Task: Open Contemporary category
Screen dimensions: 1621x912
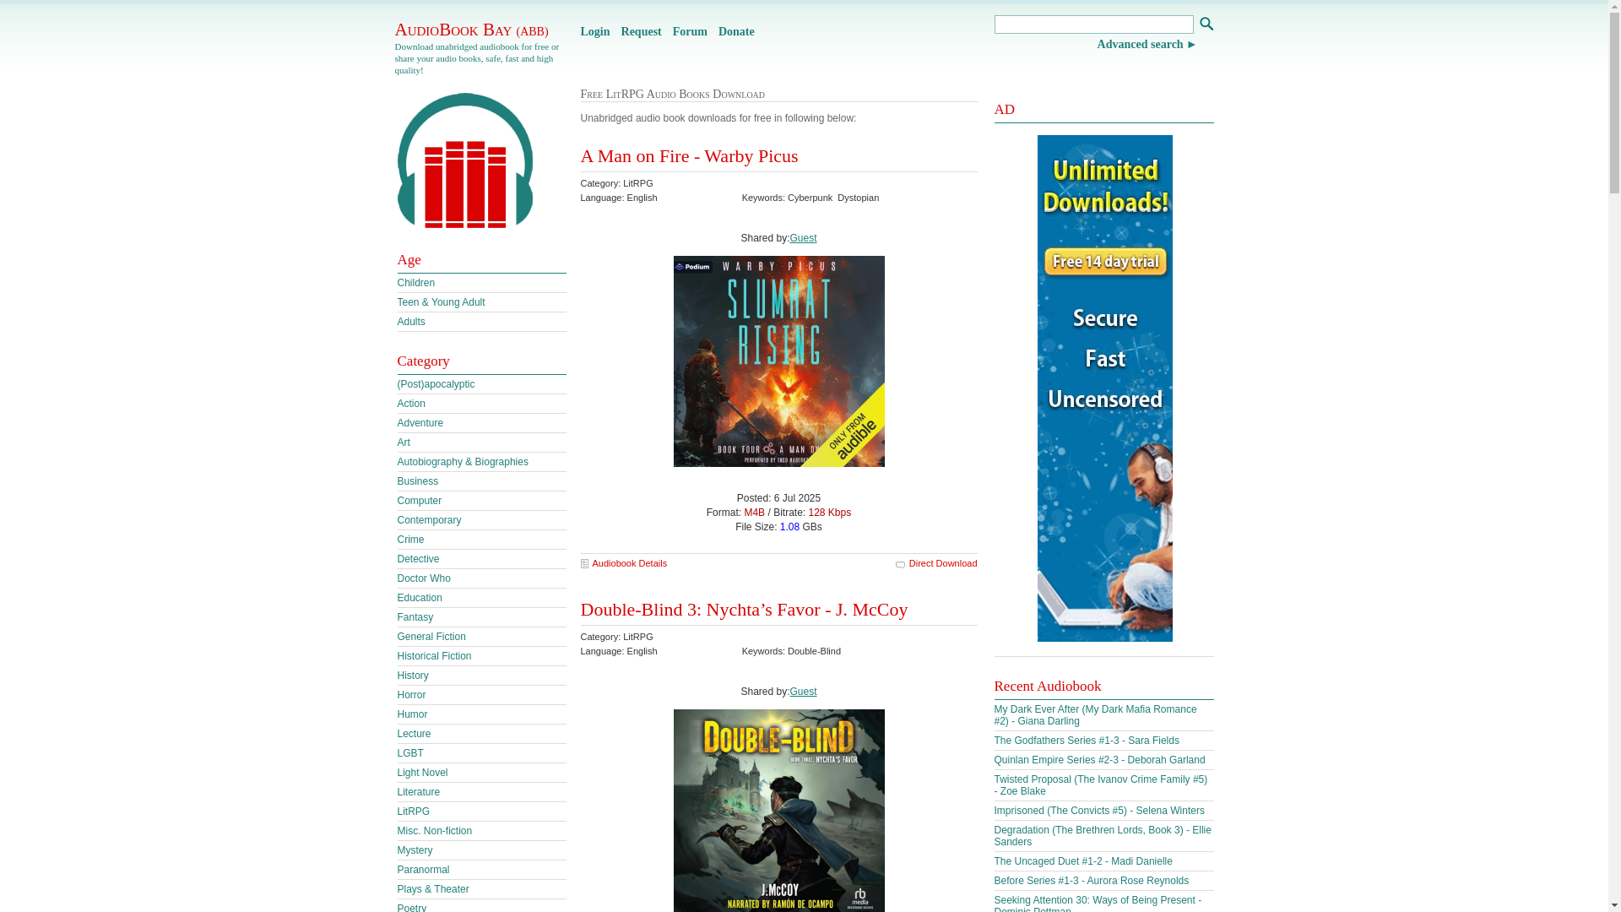Action: (429, 520)
